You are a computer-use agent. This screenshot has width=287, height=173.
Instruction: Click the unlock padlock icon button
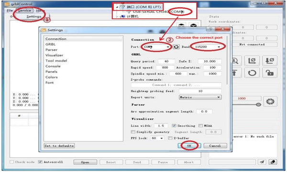[x=270, y=73]
